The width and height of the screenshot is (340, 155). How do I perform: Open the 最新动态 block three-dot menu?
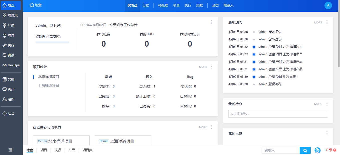(327, 22)
